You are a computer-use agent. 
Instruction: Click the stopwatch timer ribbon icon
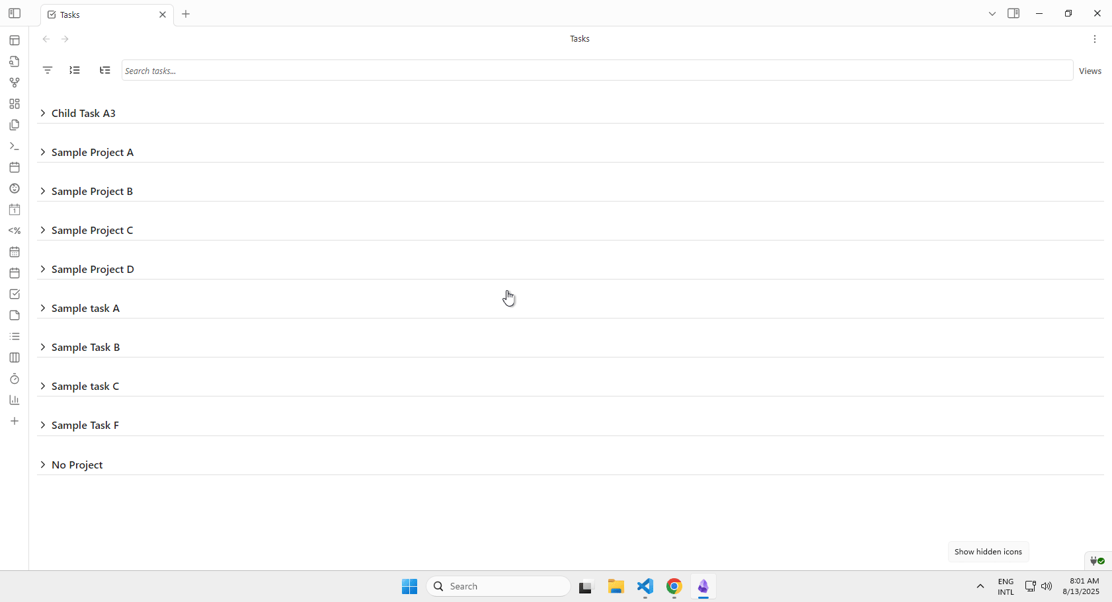click(x=15, y=379)
